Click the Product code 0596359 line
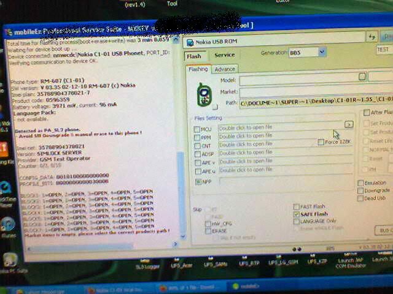 [x=41, y=100]
